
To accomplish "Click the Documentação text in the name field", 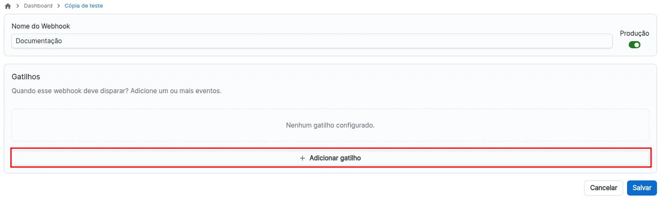I will (39, 41).
